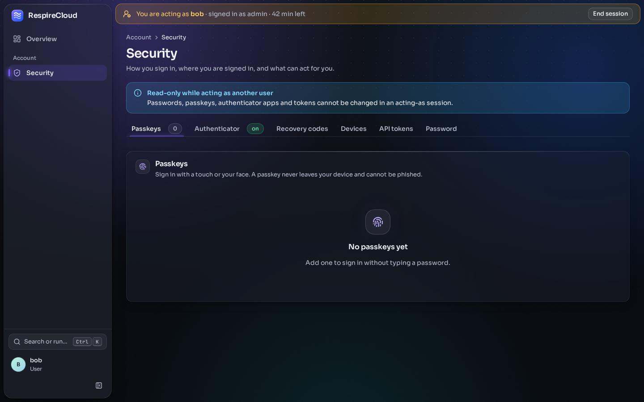
Task: Focus the Search or run field
Action: click(x=58, y=342)
